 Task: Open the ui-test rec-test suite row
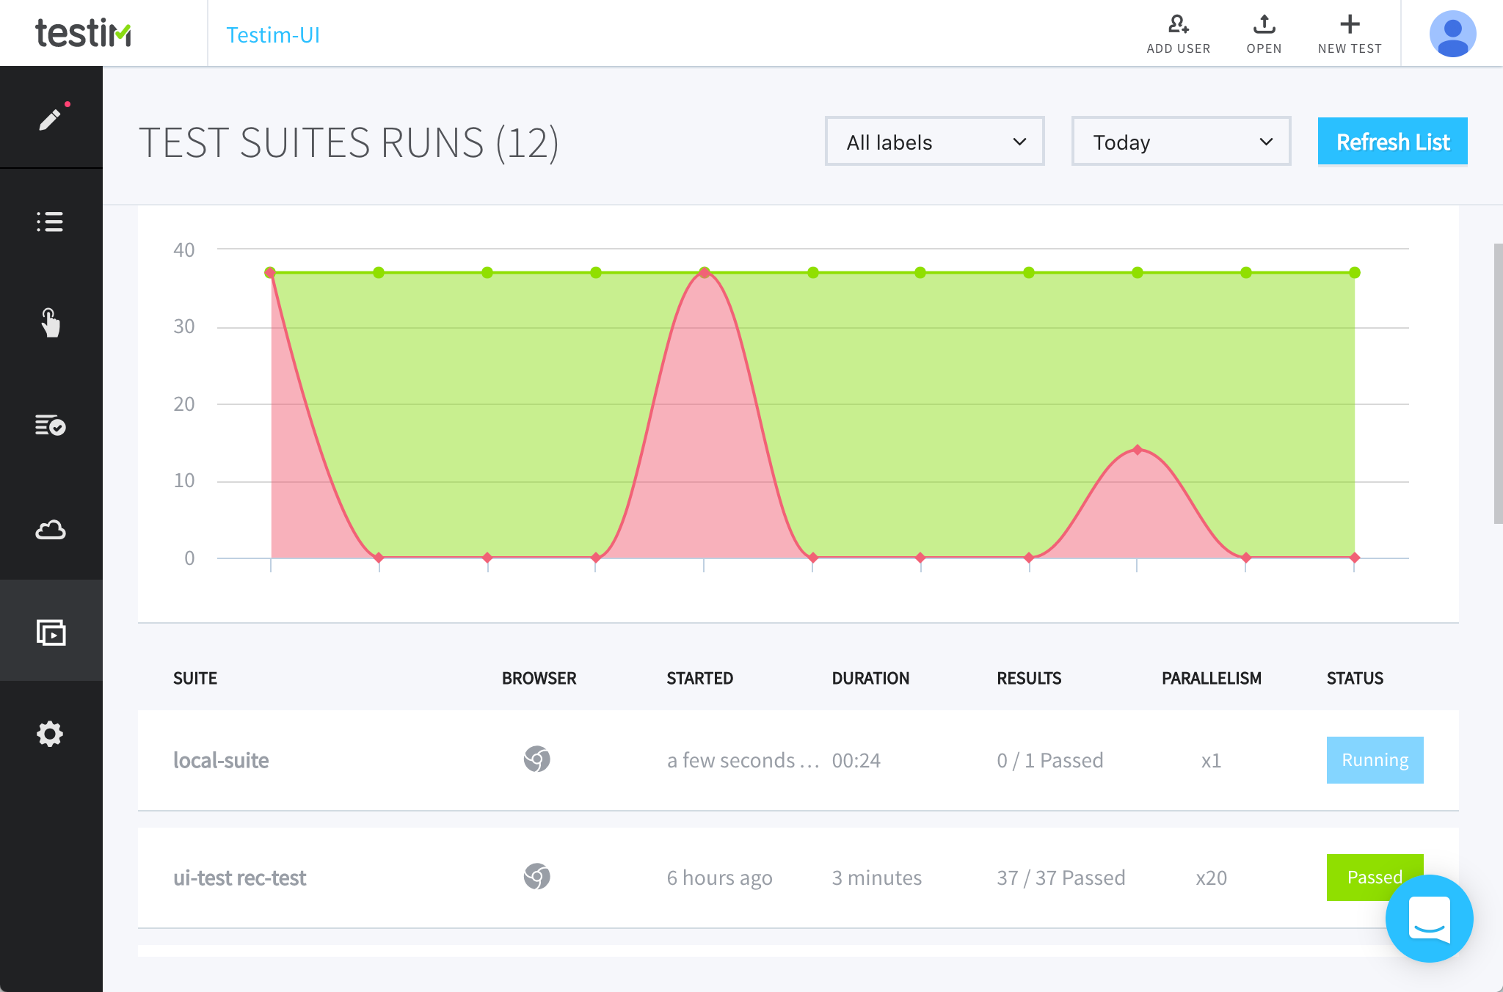click(239, 878)
